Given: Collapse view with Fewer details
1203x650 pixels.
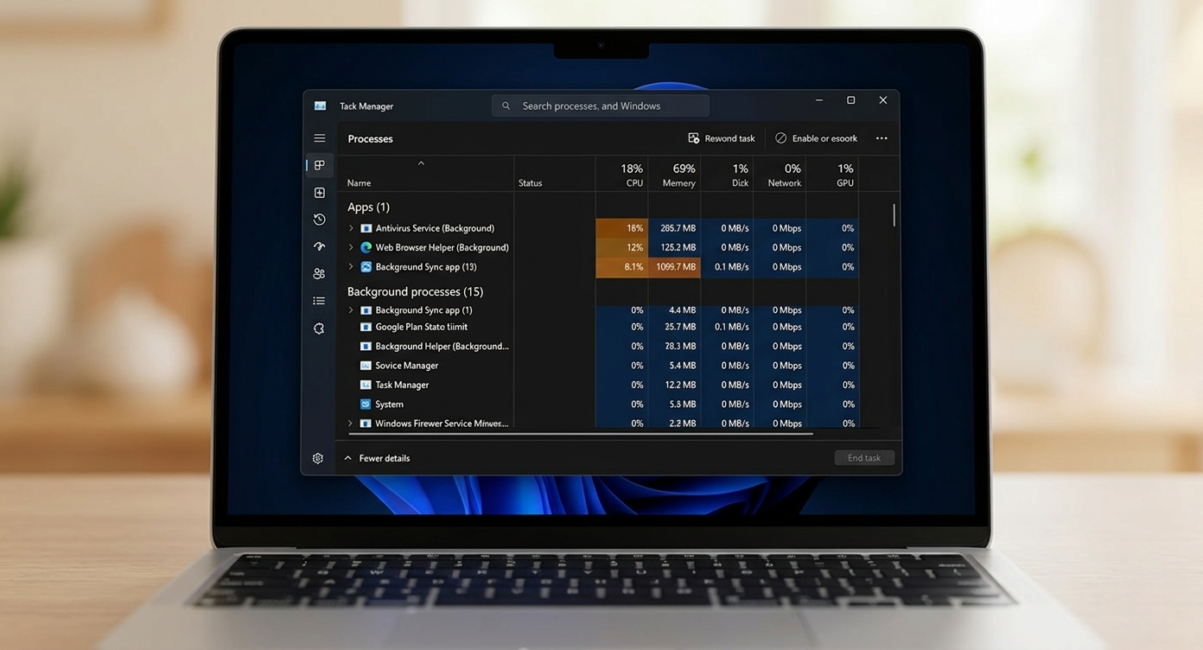Looking at the screenshot, I should tap(377, 458).
